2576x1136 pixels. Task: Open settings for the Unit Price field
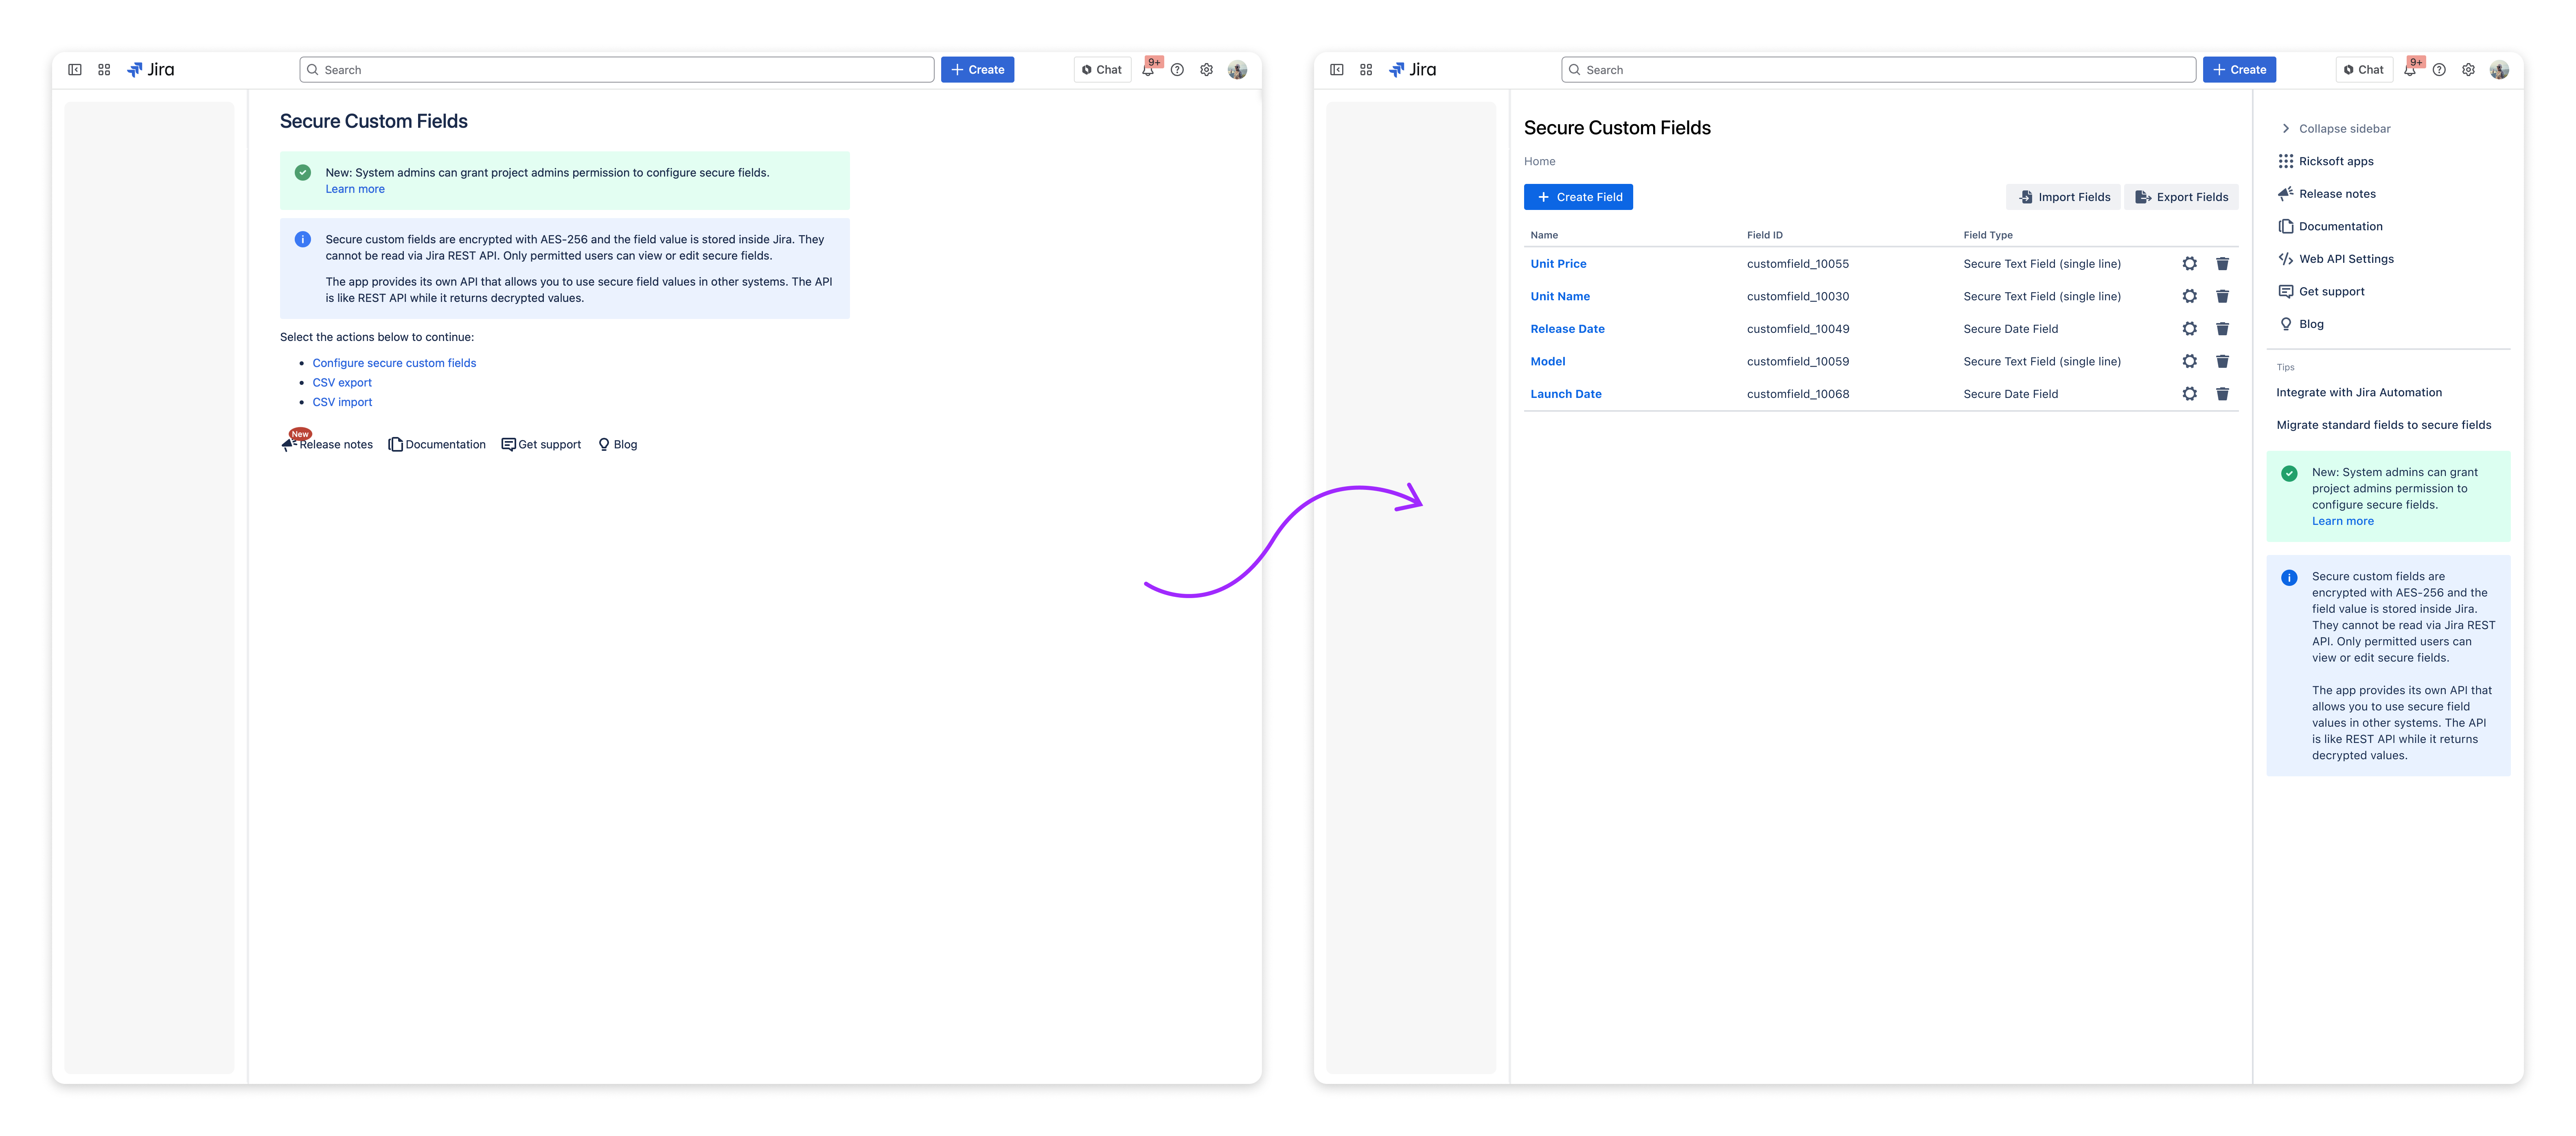point(2190,264)
